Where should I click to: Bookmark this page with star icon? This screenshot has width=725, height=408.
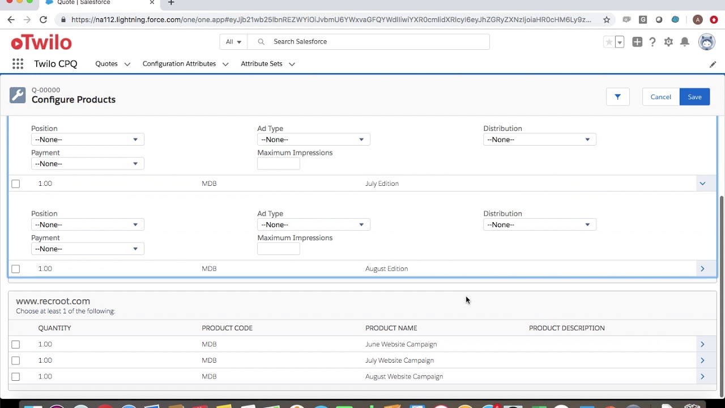point(607,20)
